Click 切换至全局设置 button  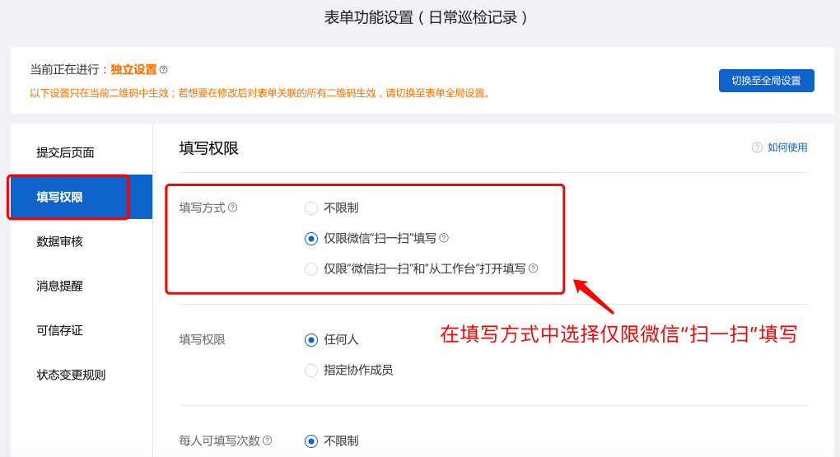(766, 81)
